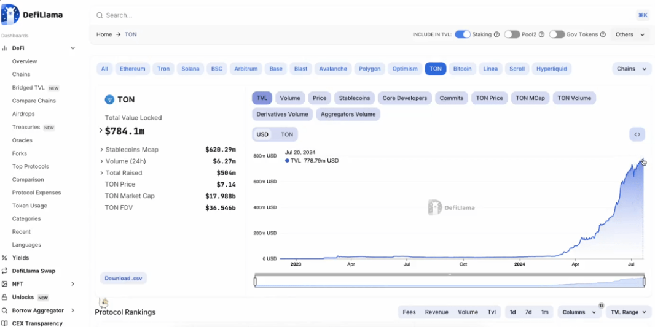Toggle the TON Price chart metric
Image resolution: width=655 pixels, height=327 pixels.
(x=490, y=98)
